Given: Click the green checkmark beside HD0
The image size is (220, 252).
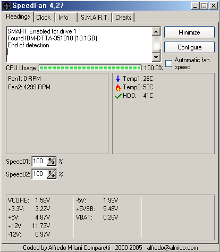Looking at the screenshot, I should coord(118,96).
